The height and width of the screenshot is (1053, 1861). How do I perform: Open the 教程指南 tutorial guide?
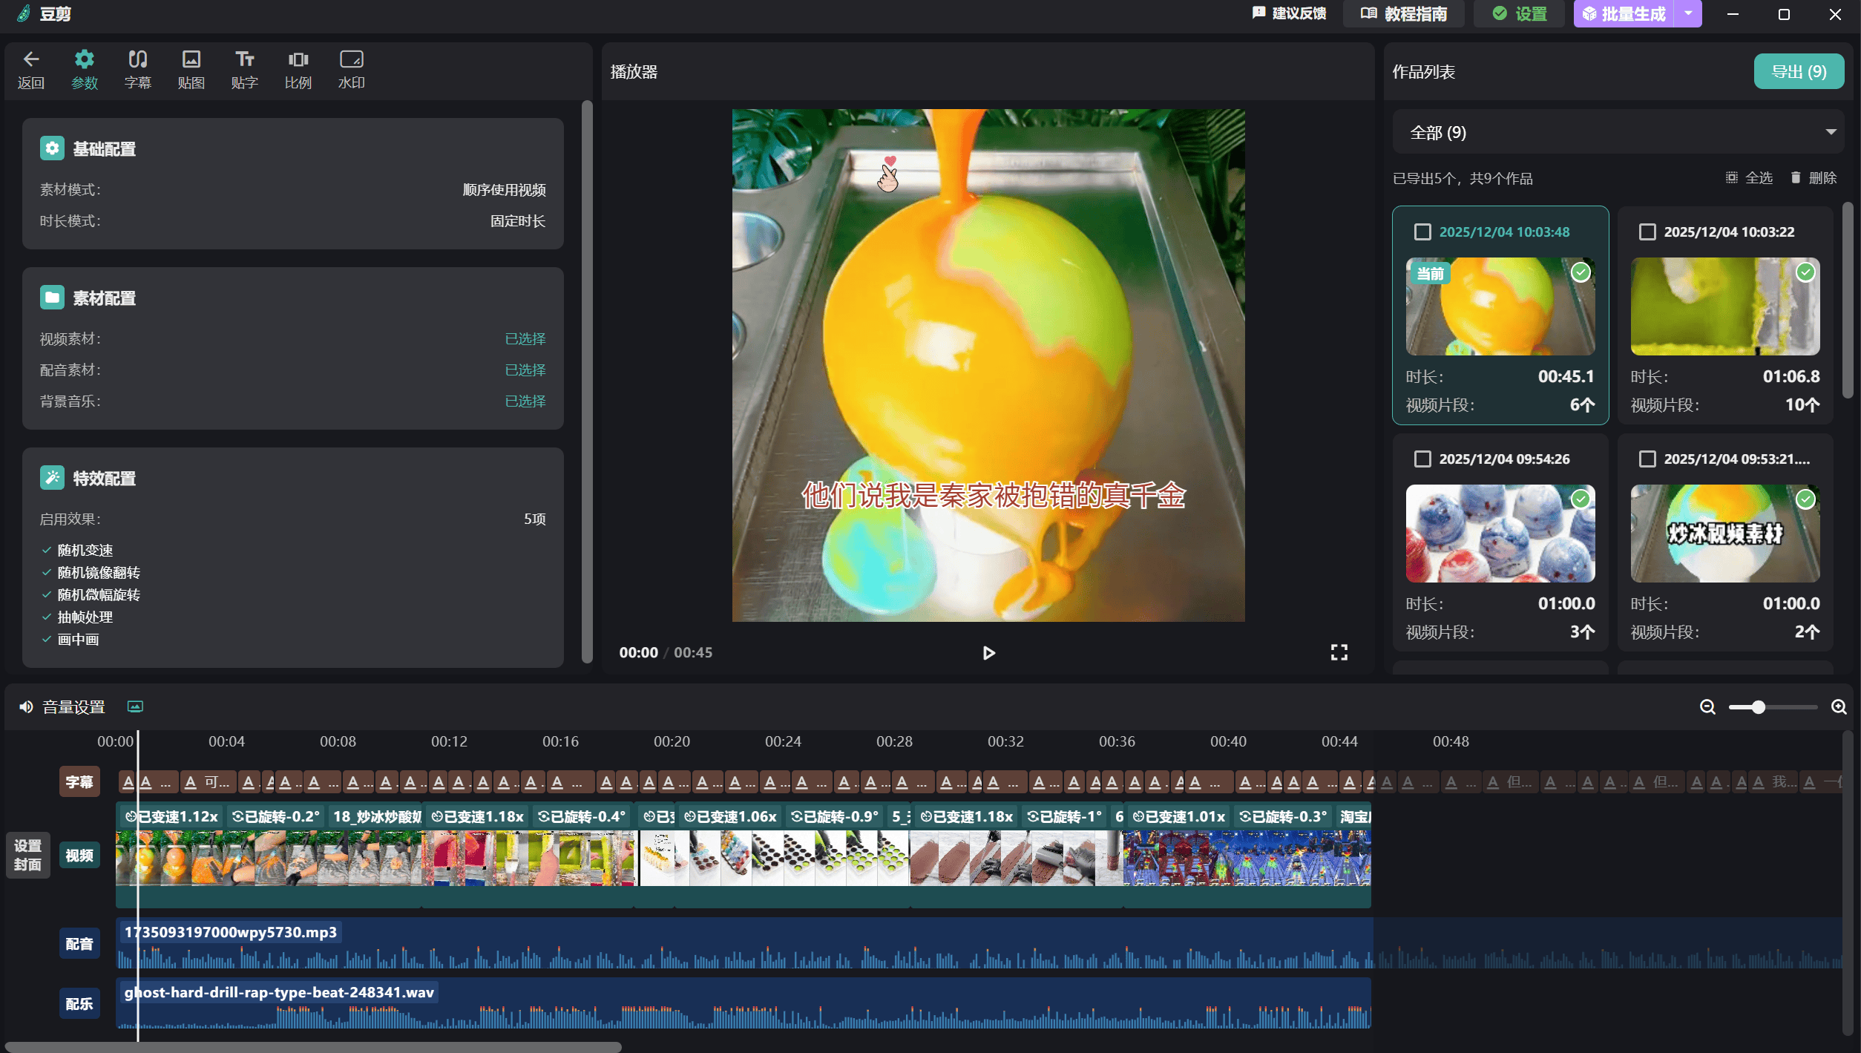(x=1404, y=13)
